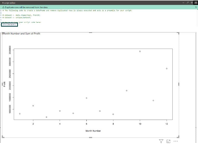198x144 pixels.
Task: Click the x-axis tick label 10
Action: click(140, 124)
